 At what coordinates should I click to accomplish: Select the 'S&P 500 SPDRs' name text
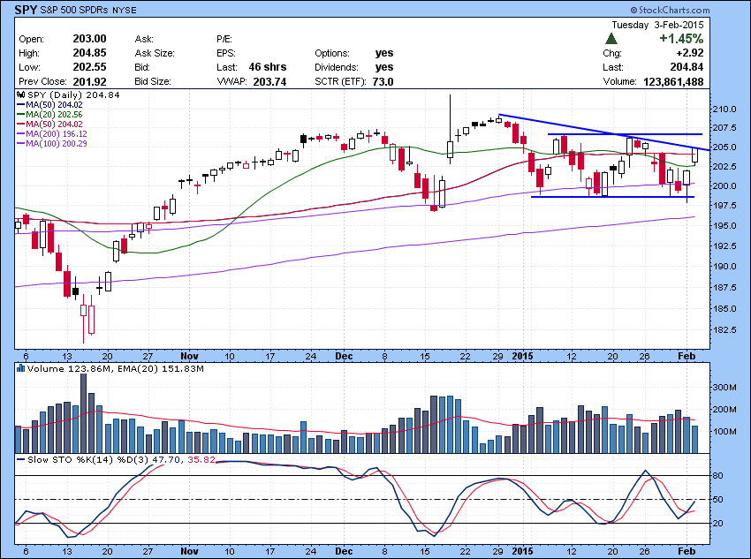tap(74, 10)
